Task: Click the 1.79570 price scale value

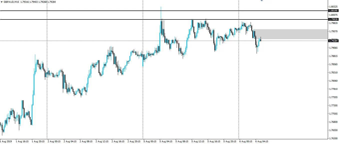Action: click(x=334, y=31)
